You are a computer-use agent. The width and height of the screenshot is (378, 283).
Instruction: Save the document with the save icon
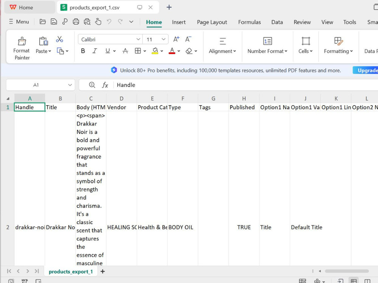(54, 22)
